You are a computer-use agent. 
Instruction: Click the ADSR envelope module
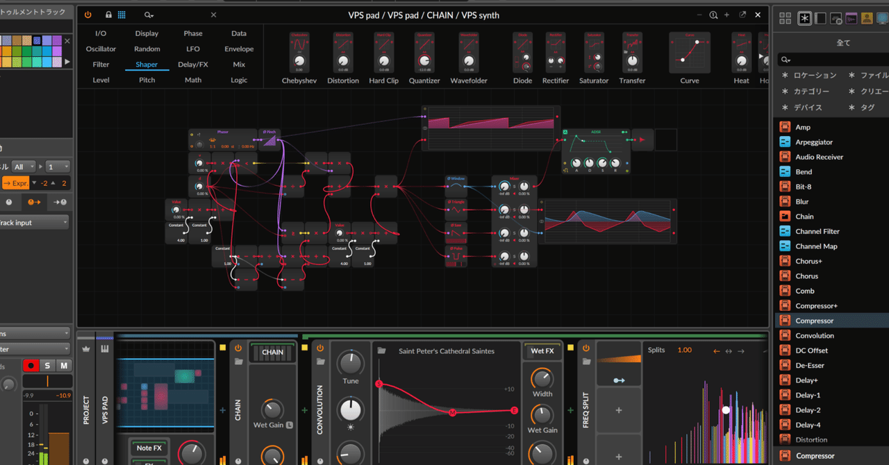pyautogui.click(x=597, y=151)
